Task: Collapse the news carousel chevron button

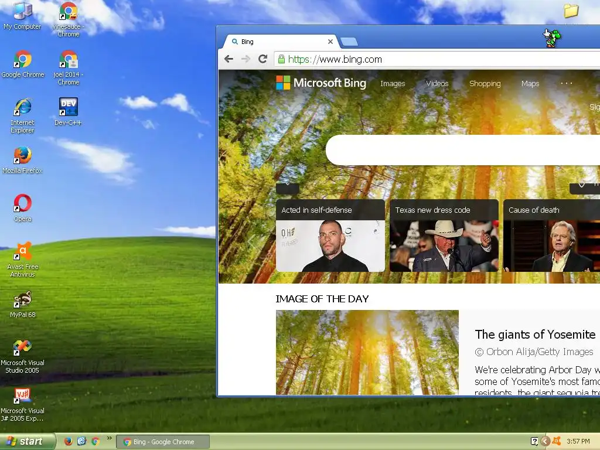Action: tap(288, 188)
